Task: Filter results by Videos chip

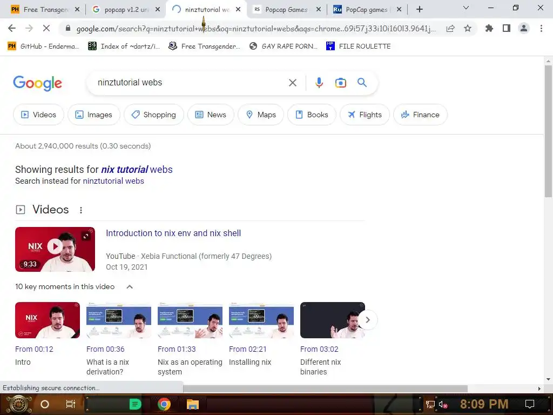Action: 38,115
